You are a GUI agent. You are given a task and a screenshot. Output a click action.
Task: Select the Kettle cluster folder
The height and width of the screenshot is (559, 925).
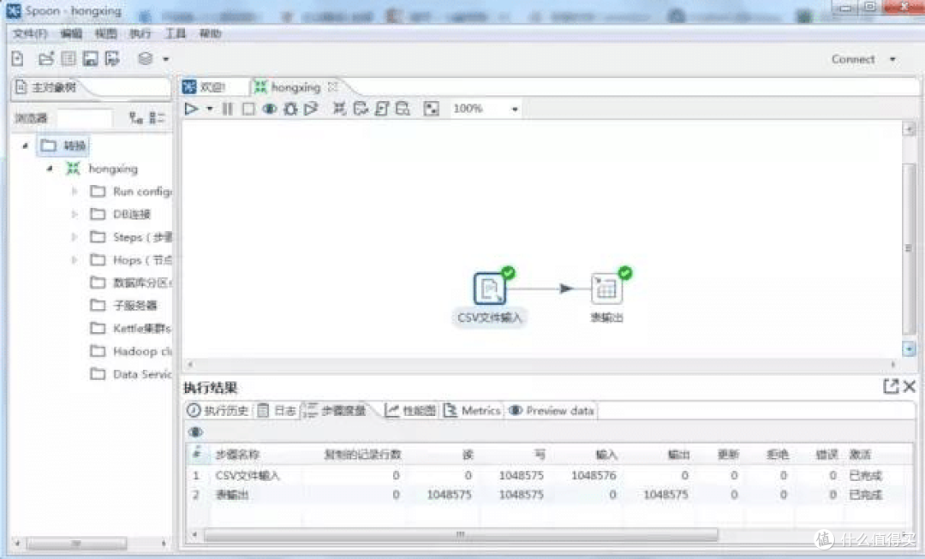pos(130,328)
